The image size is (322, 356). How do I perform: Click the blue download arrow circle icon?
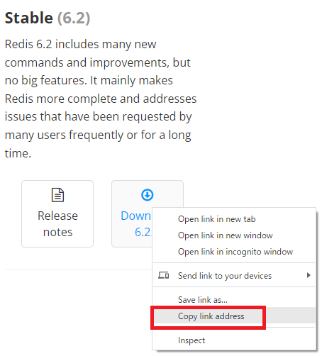[x=148, y=195]
